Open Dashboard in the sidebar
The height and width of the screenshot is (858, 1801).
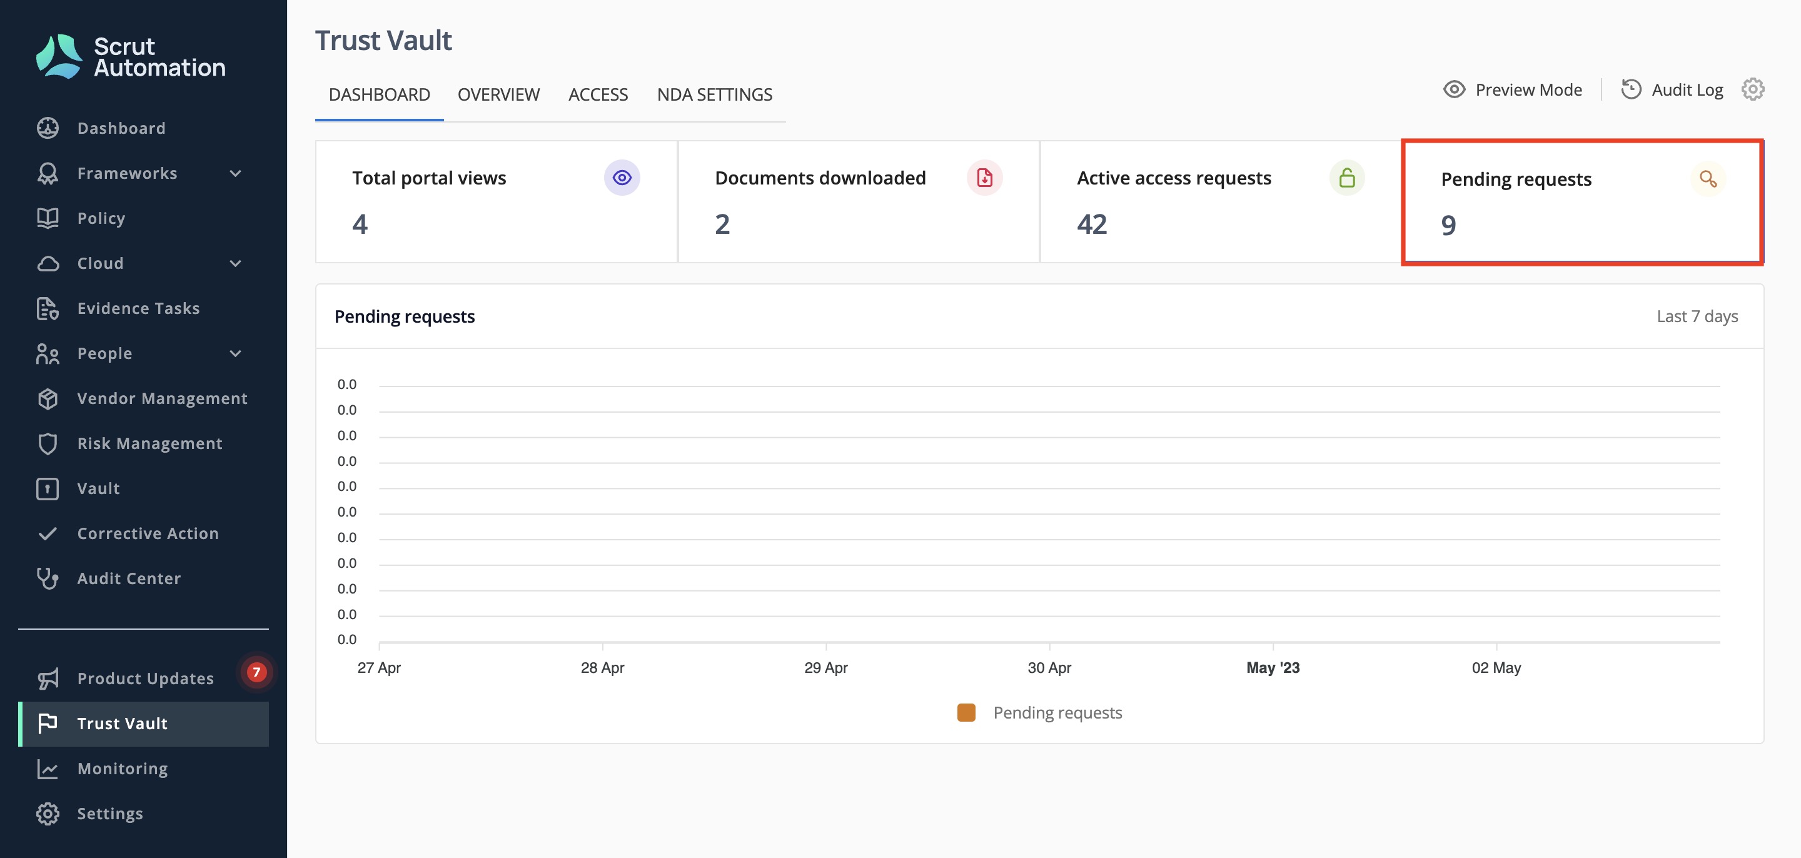pos(143,128)
